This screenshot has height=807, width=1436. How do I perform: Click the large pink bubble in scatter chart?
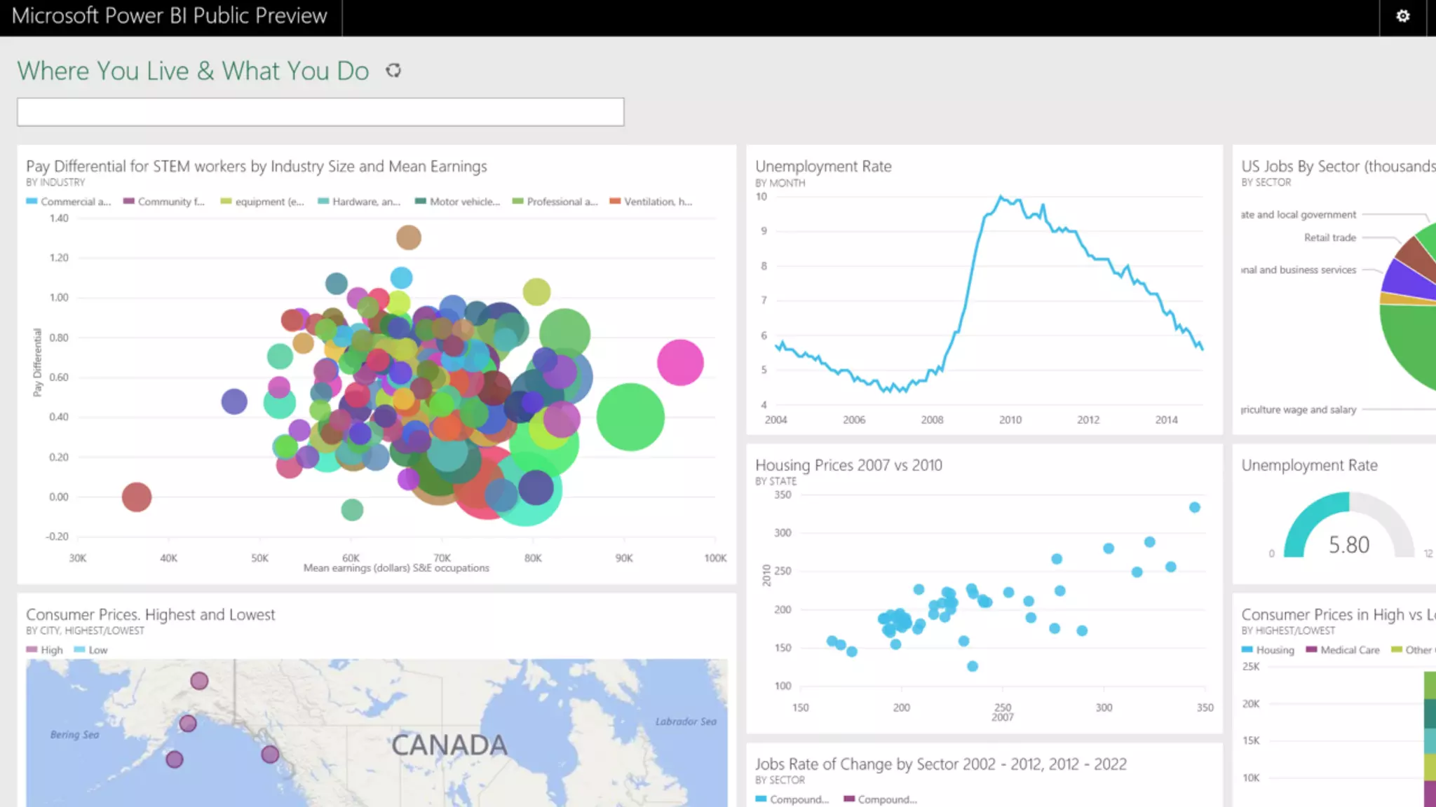680,362
